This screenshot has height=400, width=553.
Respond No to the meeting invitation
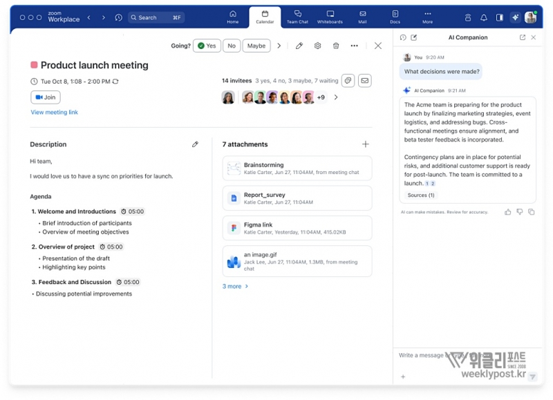[x=232, y=46]
